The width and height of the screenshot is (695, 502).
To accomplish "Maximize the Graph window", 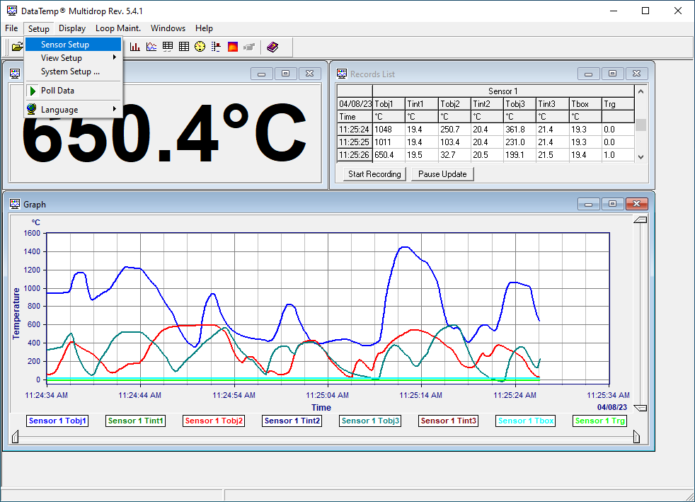I will tap(613, 204).
